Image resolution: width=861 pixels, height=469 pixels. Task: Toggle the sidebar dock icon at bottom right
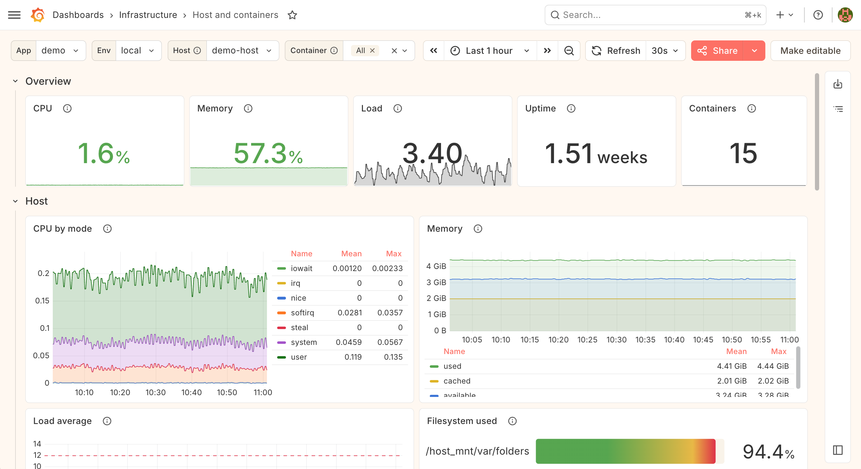click(838, 450)
